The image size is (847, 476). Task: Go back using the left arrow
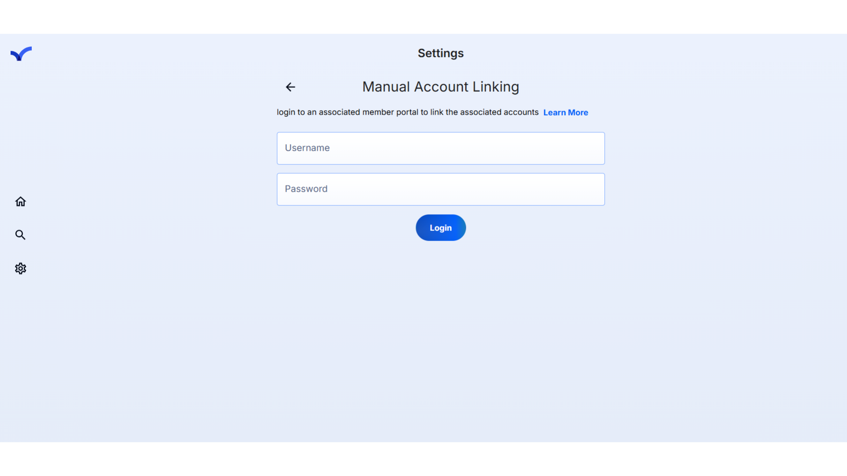point(290,87)
